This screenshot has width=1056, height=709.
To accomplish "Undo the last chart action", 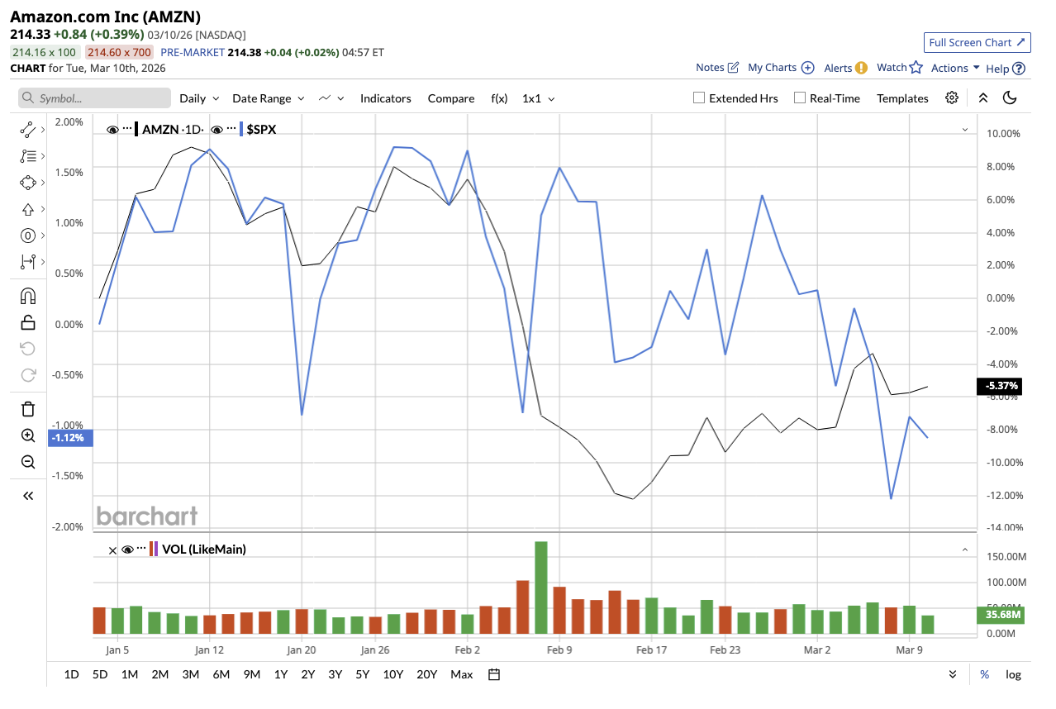I will click(x=27, y=349).
